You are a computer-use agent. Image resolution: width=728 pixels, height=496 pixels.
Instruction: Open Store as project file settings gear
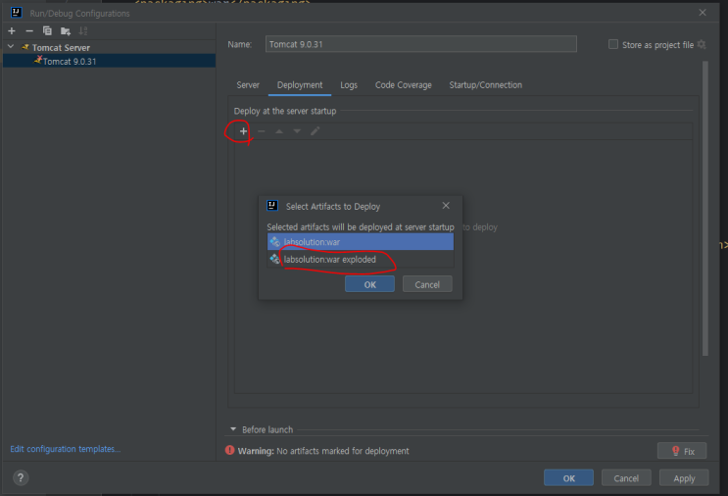tap(702, 44)
